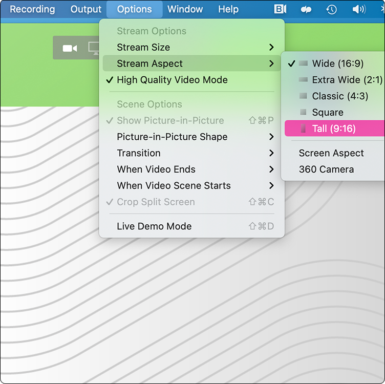
Task: Toggle High Quality Video Mode
Action: [x=172, y=80]
